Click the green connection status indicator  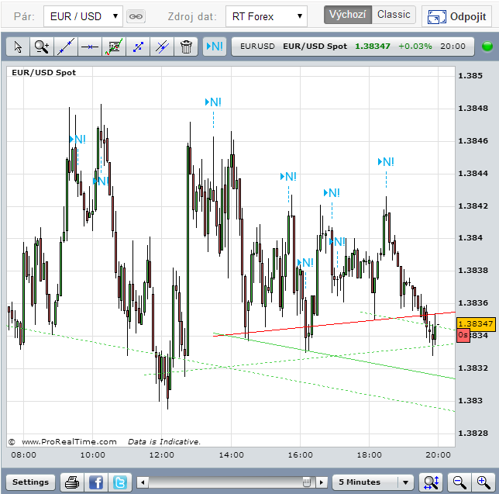[487, 47]
